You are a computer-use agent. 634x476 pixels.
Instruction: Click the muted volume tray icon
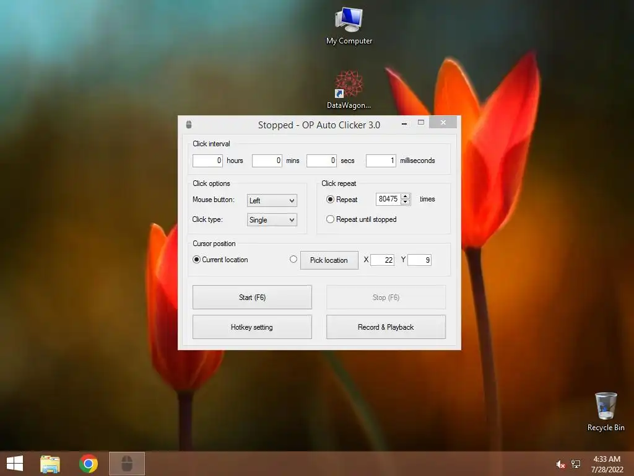tap(560, 464)
